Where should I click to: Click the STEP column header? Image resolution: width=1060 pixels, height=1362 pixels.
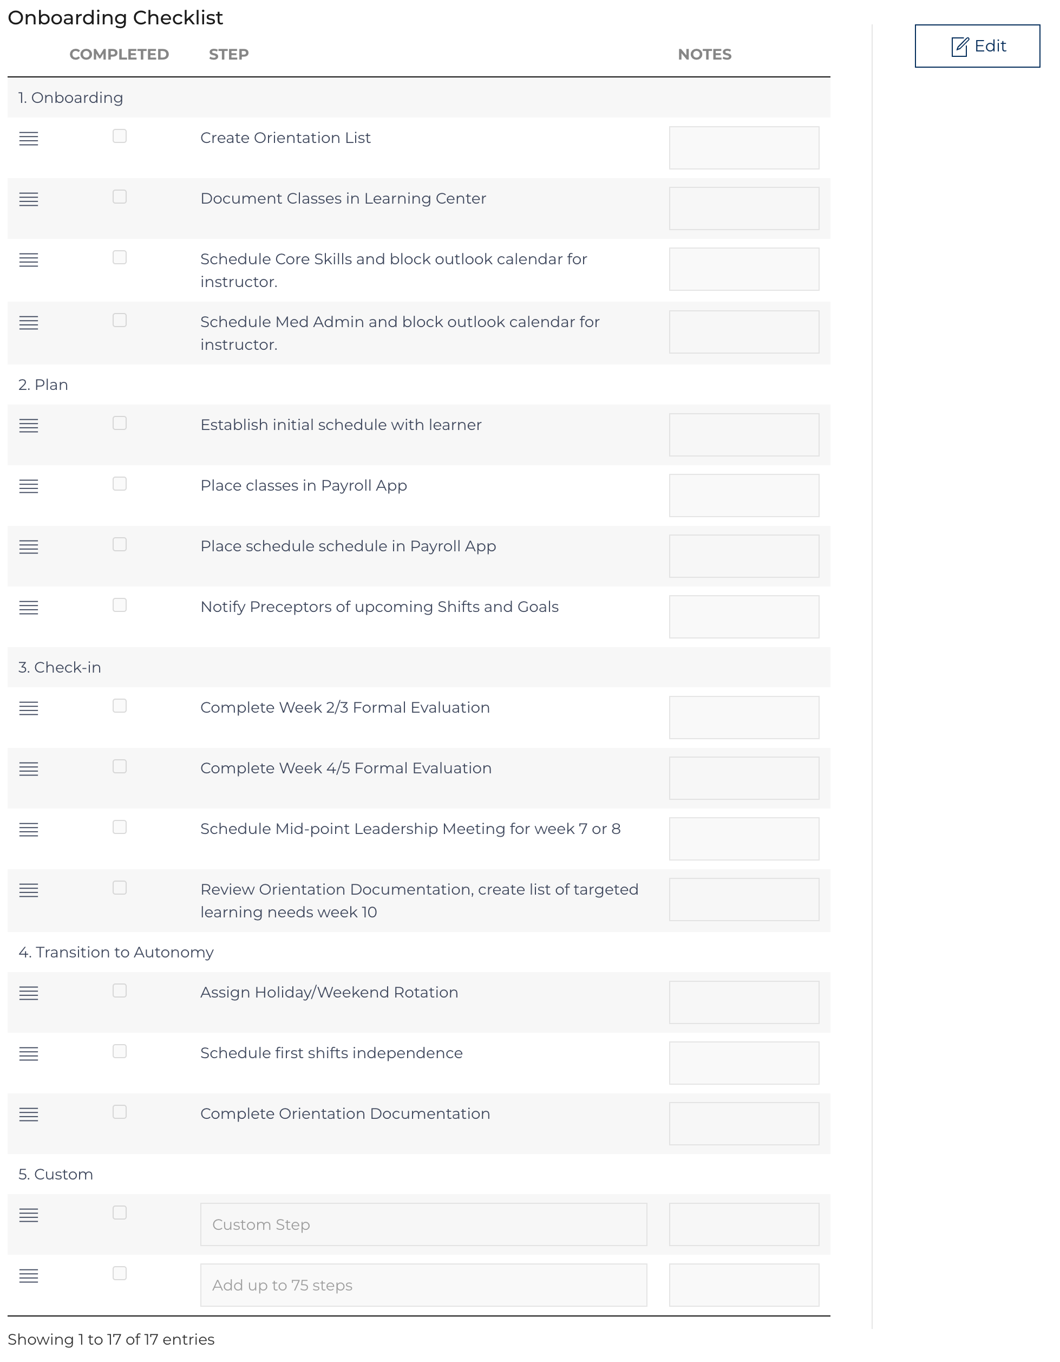pos(229,54)
